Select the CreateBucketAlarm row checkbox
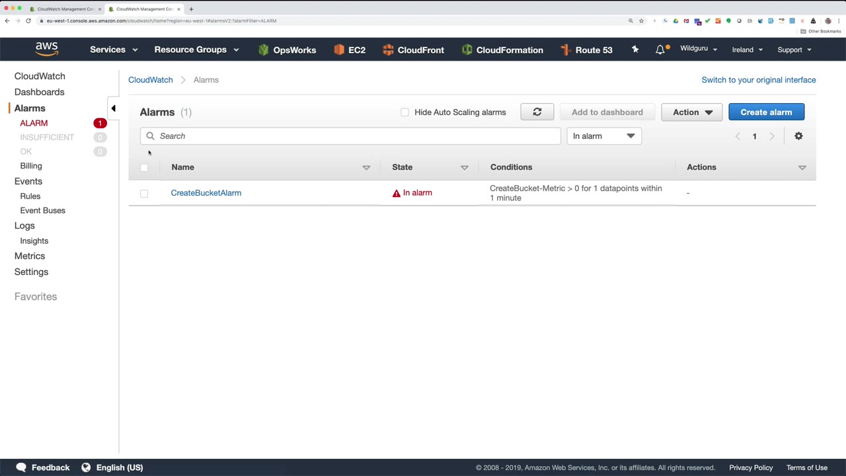 [x=144, y=194]
